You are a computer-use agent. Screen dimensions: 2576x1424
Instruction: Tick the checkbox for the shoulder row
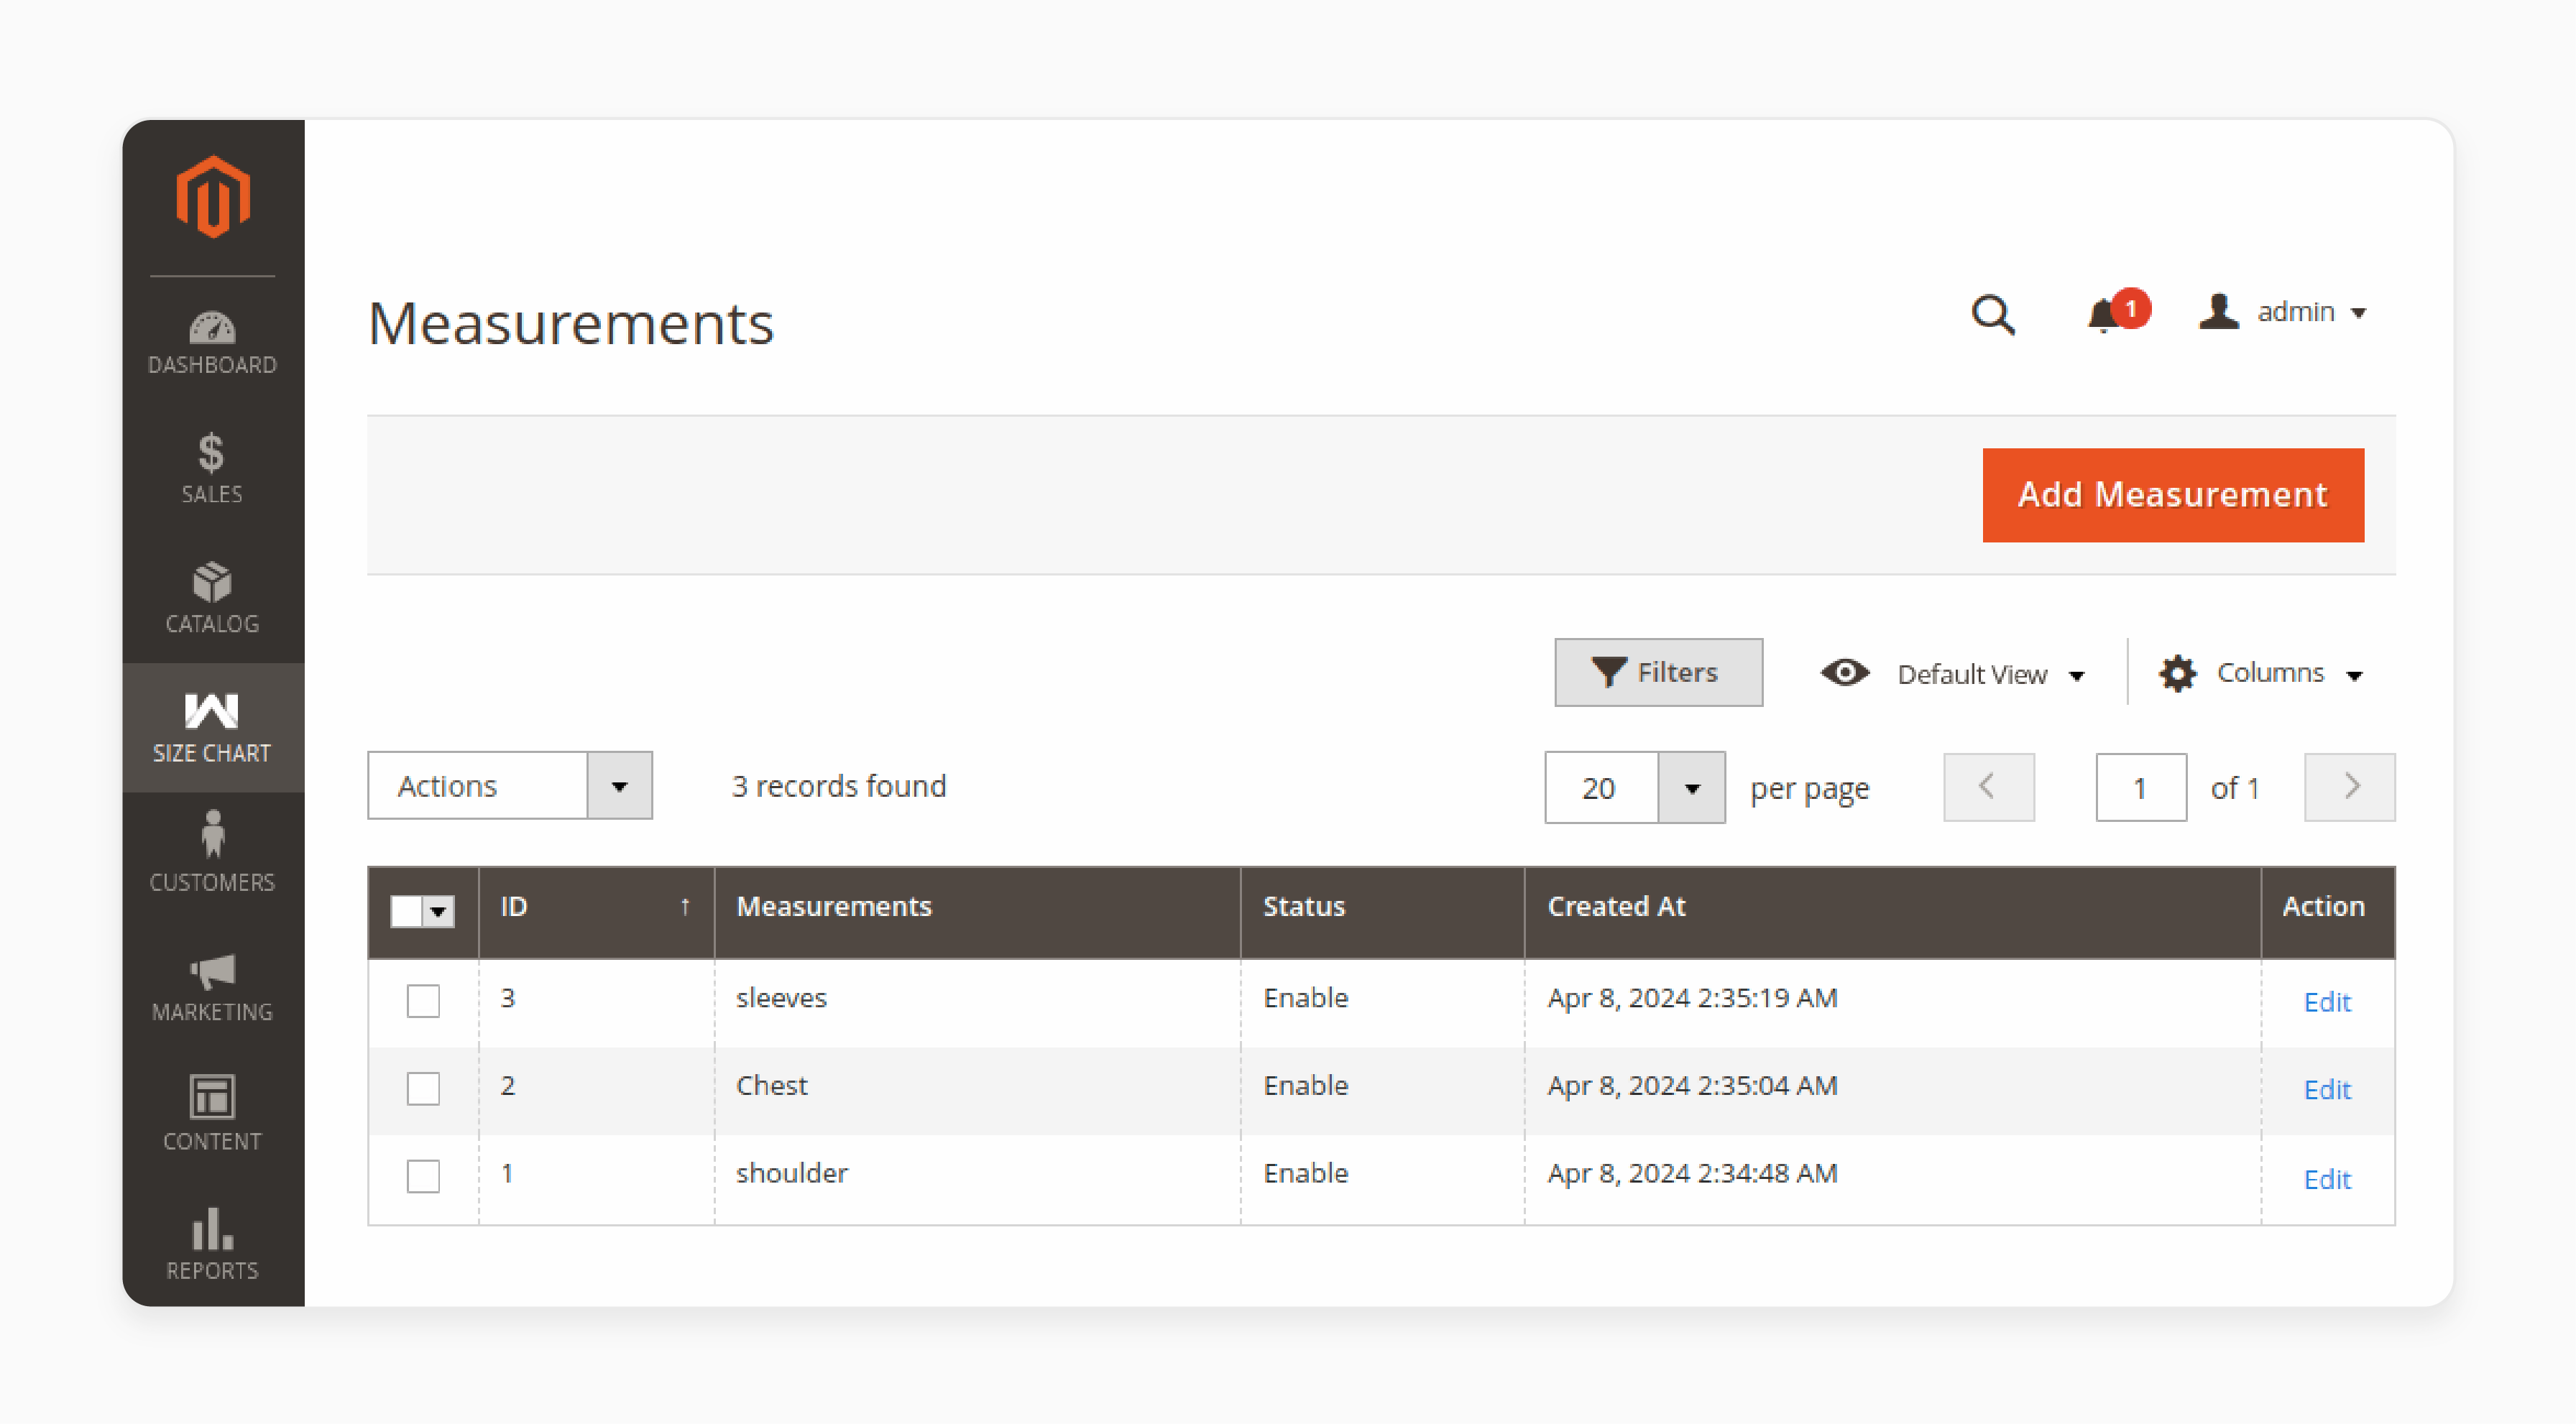pos(423,1176)
